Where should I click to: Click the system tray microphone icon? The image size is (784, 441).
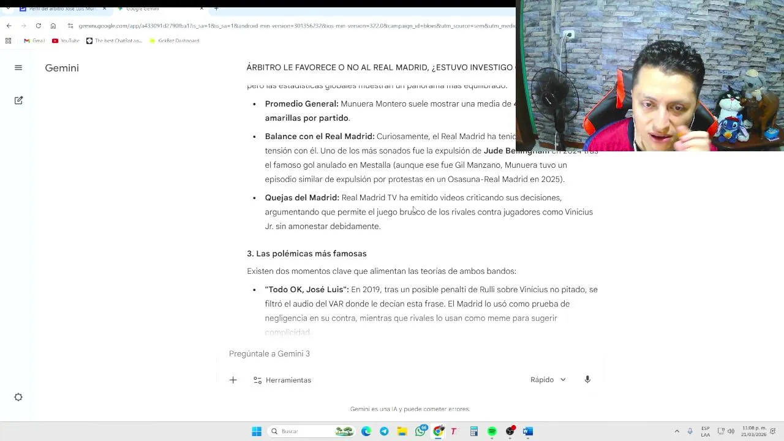coord(690,431)
